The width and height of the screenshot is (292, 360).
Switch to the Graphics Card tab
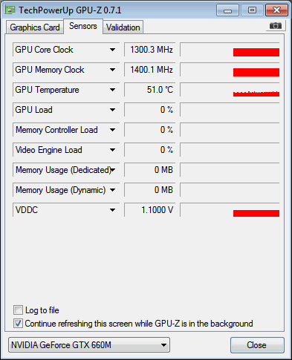35,27
